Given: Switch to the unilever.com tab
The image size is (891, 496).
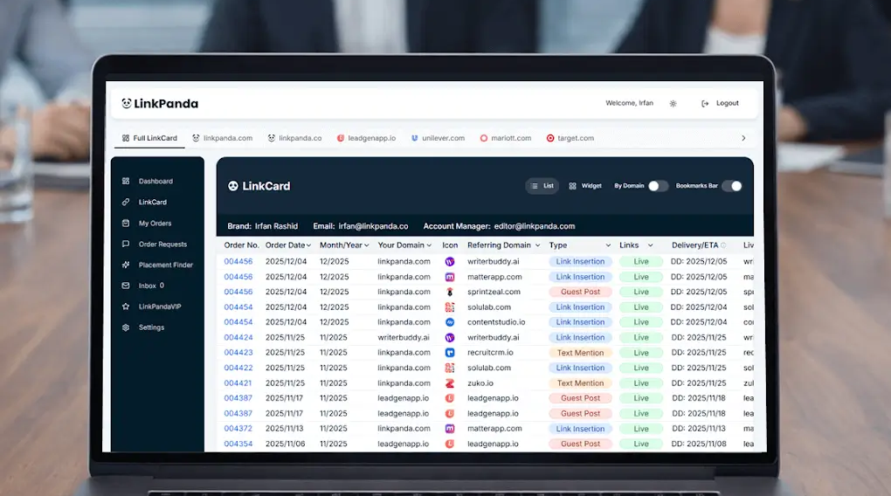Looking at the screenshot, I should [x=439, y=138].
